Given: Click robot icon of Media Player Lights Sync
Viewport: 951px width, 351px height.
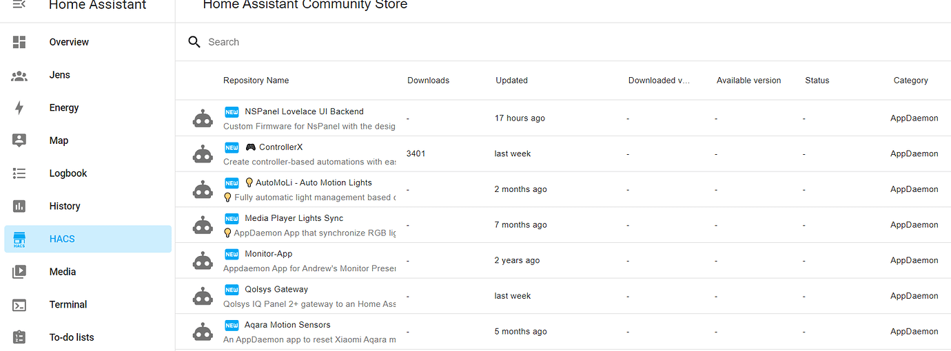Looking at the screenshot, I should tap(203, 225).
